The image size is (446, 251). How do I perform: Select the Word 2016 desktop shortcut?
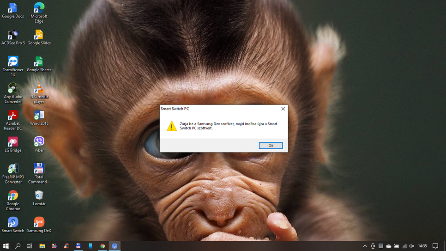tap(39, 118)
